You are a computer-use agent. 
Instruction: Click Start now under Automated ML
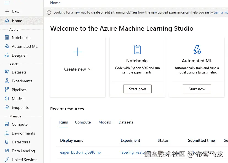tap(197, 89)
